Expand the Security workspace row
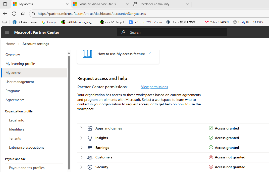269x172 pixels. [81, 167]
